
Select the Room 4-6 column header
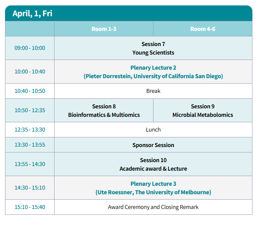click(203, 29)
